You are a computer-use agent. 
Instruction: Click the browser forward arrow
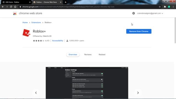coord(7,7)
